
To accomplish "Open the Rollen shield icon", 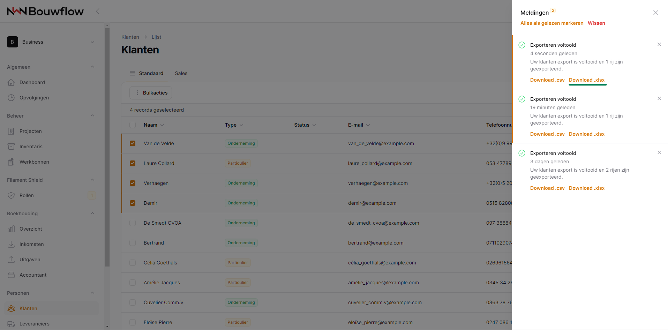I will 11,195.
